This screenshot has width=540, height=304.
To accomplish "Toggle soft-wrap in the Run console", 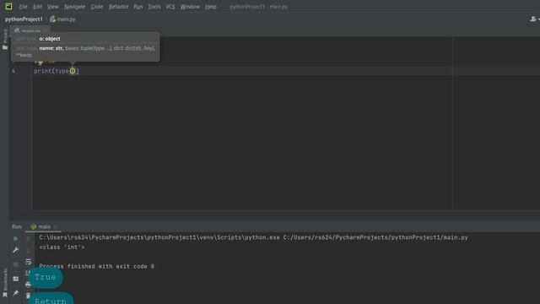I will (x=28, y=262).
